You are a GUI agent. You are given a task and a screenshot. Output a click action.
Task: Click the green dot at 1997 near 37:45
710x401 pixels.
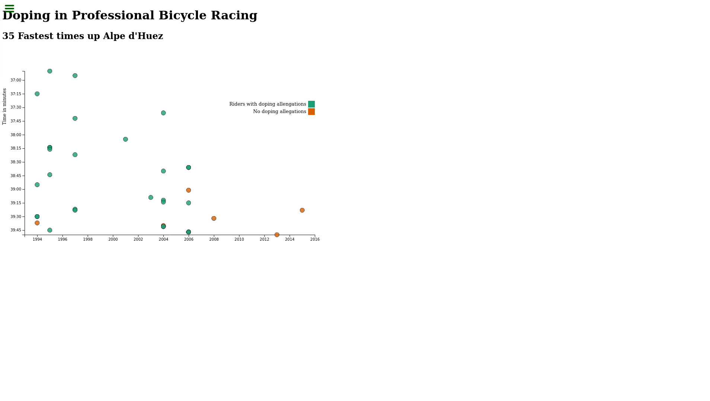(75, 118)
